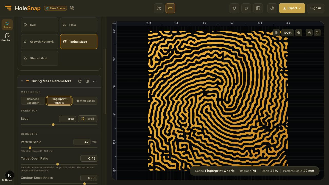Screen dimensions: 329x185
Task: Open the help question-mark icon
Action: click(272, 8)
